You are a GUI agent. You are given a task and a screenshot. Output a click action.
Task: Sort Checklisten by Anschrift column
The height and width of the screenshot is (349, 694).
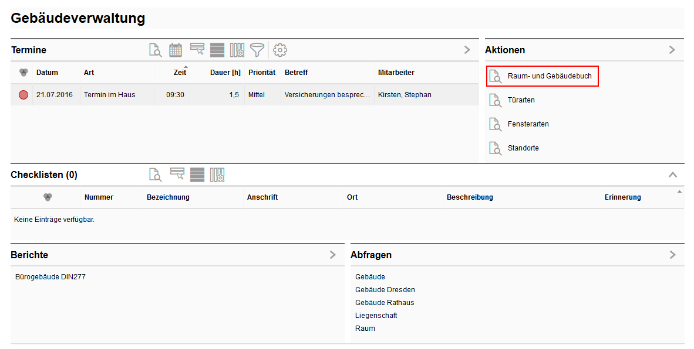click(x=262, y=197)
